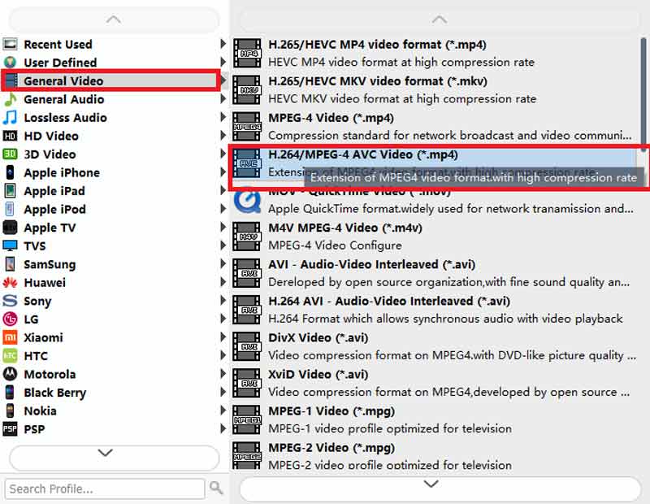The height and width of the screenshot is (504, 650).
Task: Click the HTC logo icon
Action: point(10,355)
